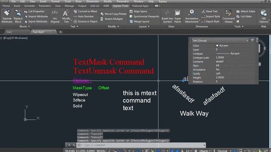Click Import Style
Screen dimensions: 271x152
[211, 16]
